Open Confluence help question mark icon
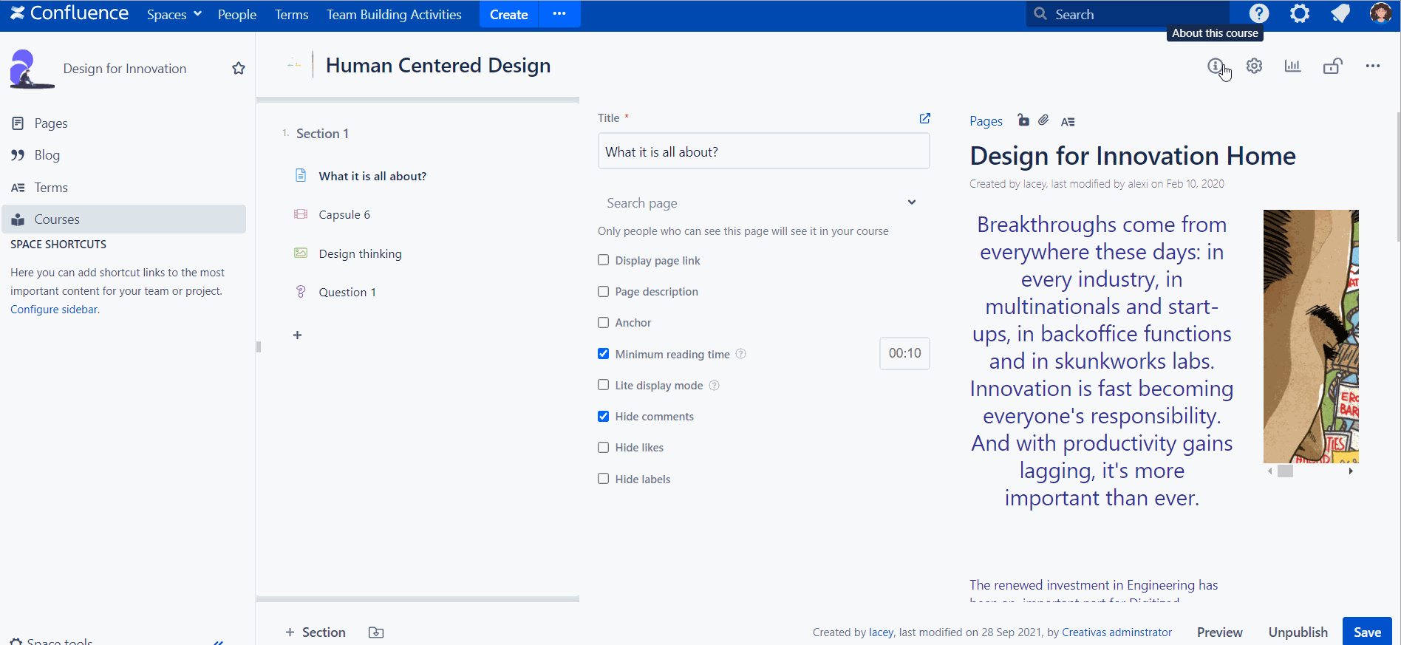1401x645 pixels. point(1259,14)
